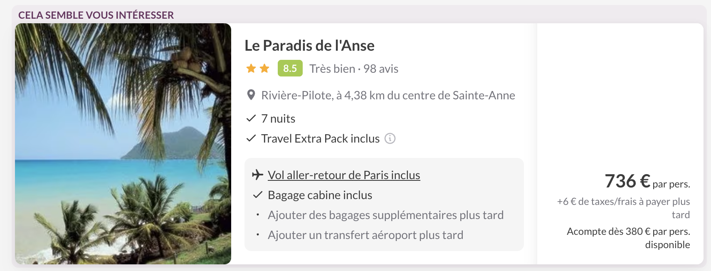Open the Vol aller-retour de Paris inclus link

point(344,175)
